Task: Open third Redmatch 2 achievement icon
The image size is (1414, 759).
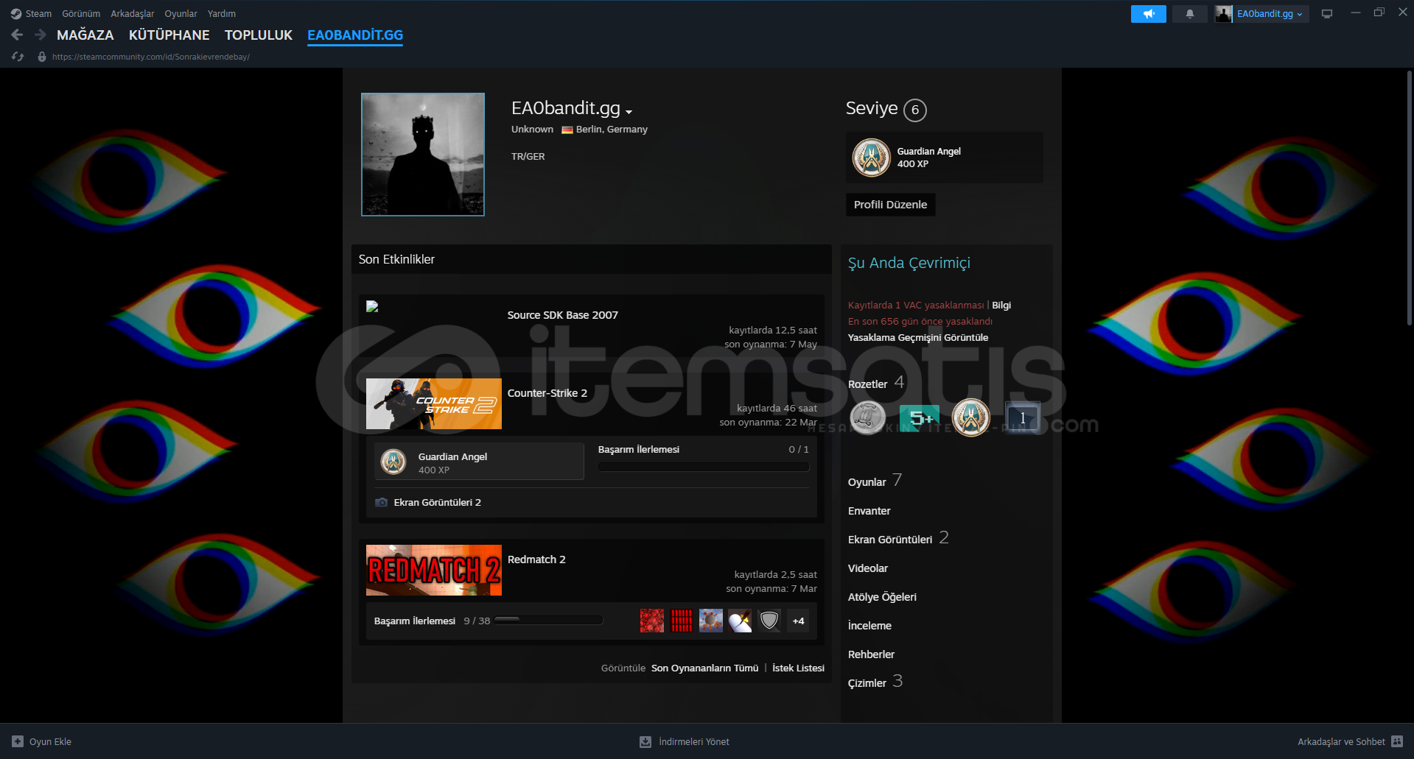Action: click(x=711, y=621)
